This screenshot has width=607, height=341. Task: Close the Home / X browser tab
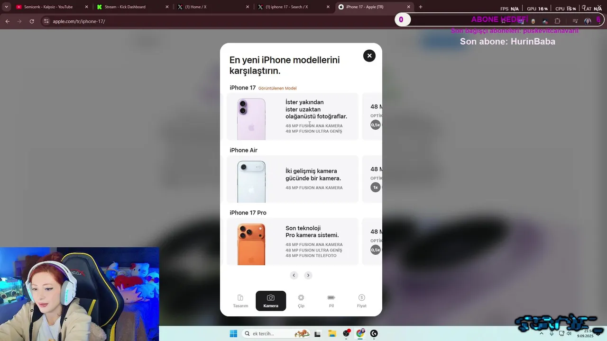[248, 7]
